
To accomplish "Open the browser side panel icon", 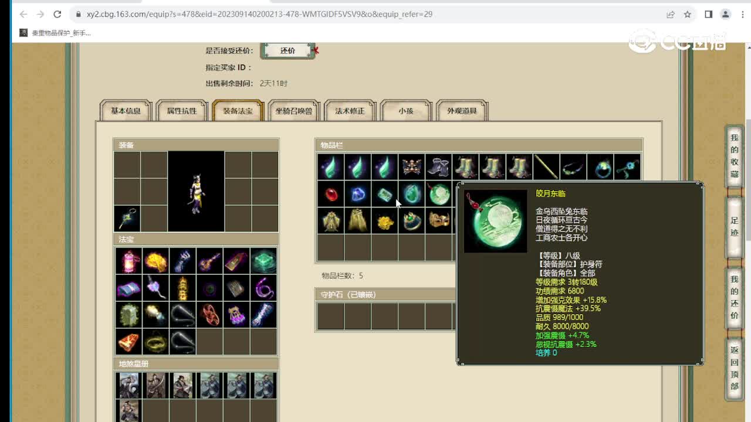I will tap(709, 14).
